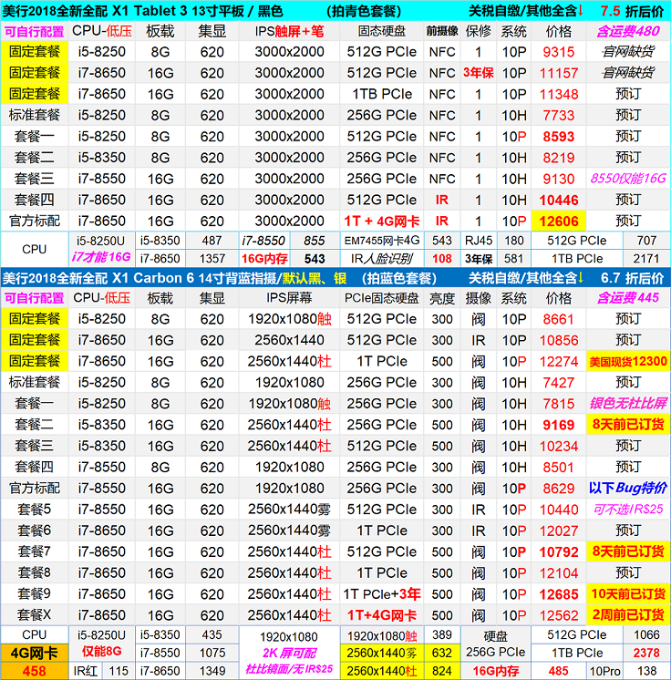Image resolution: width=671 pixels, height=680 pixels.
Task: Select the 套餐X row label
Action: pyautogui.click(x=35, y=614)
